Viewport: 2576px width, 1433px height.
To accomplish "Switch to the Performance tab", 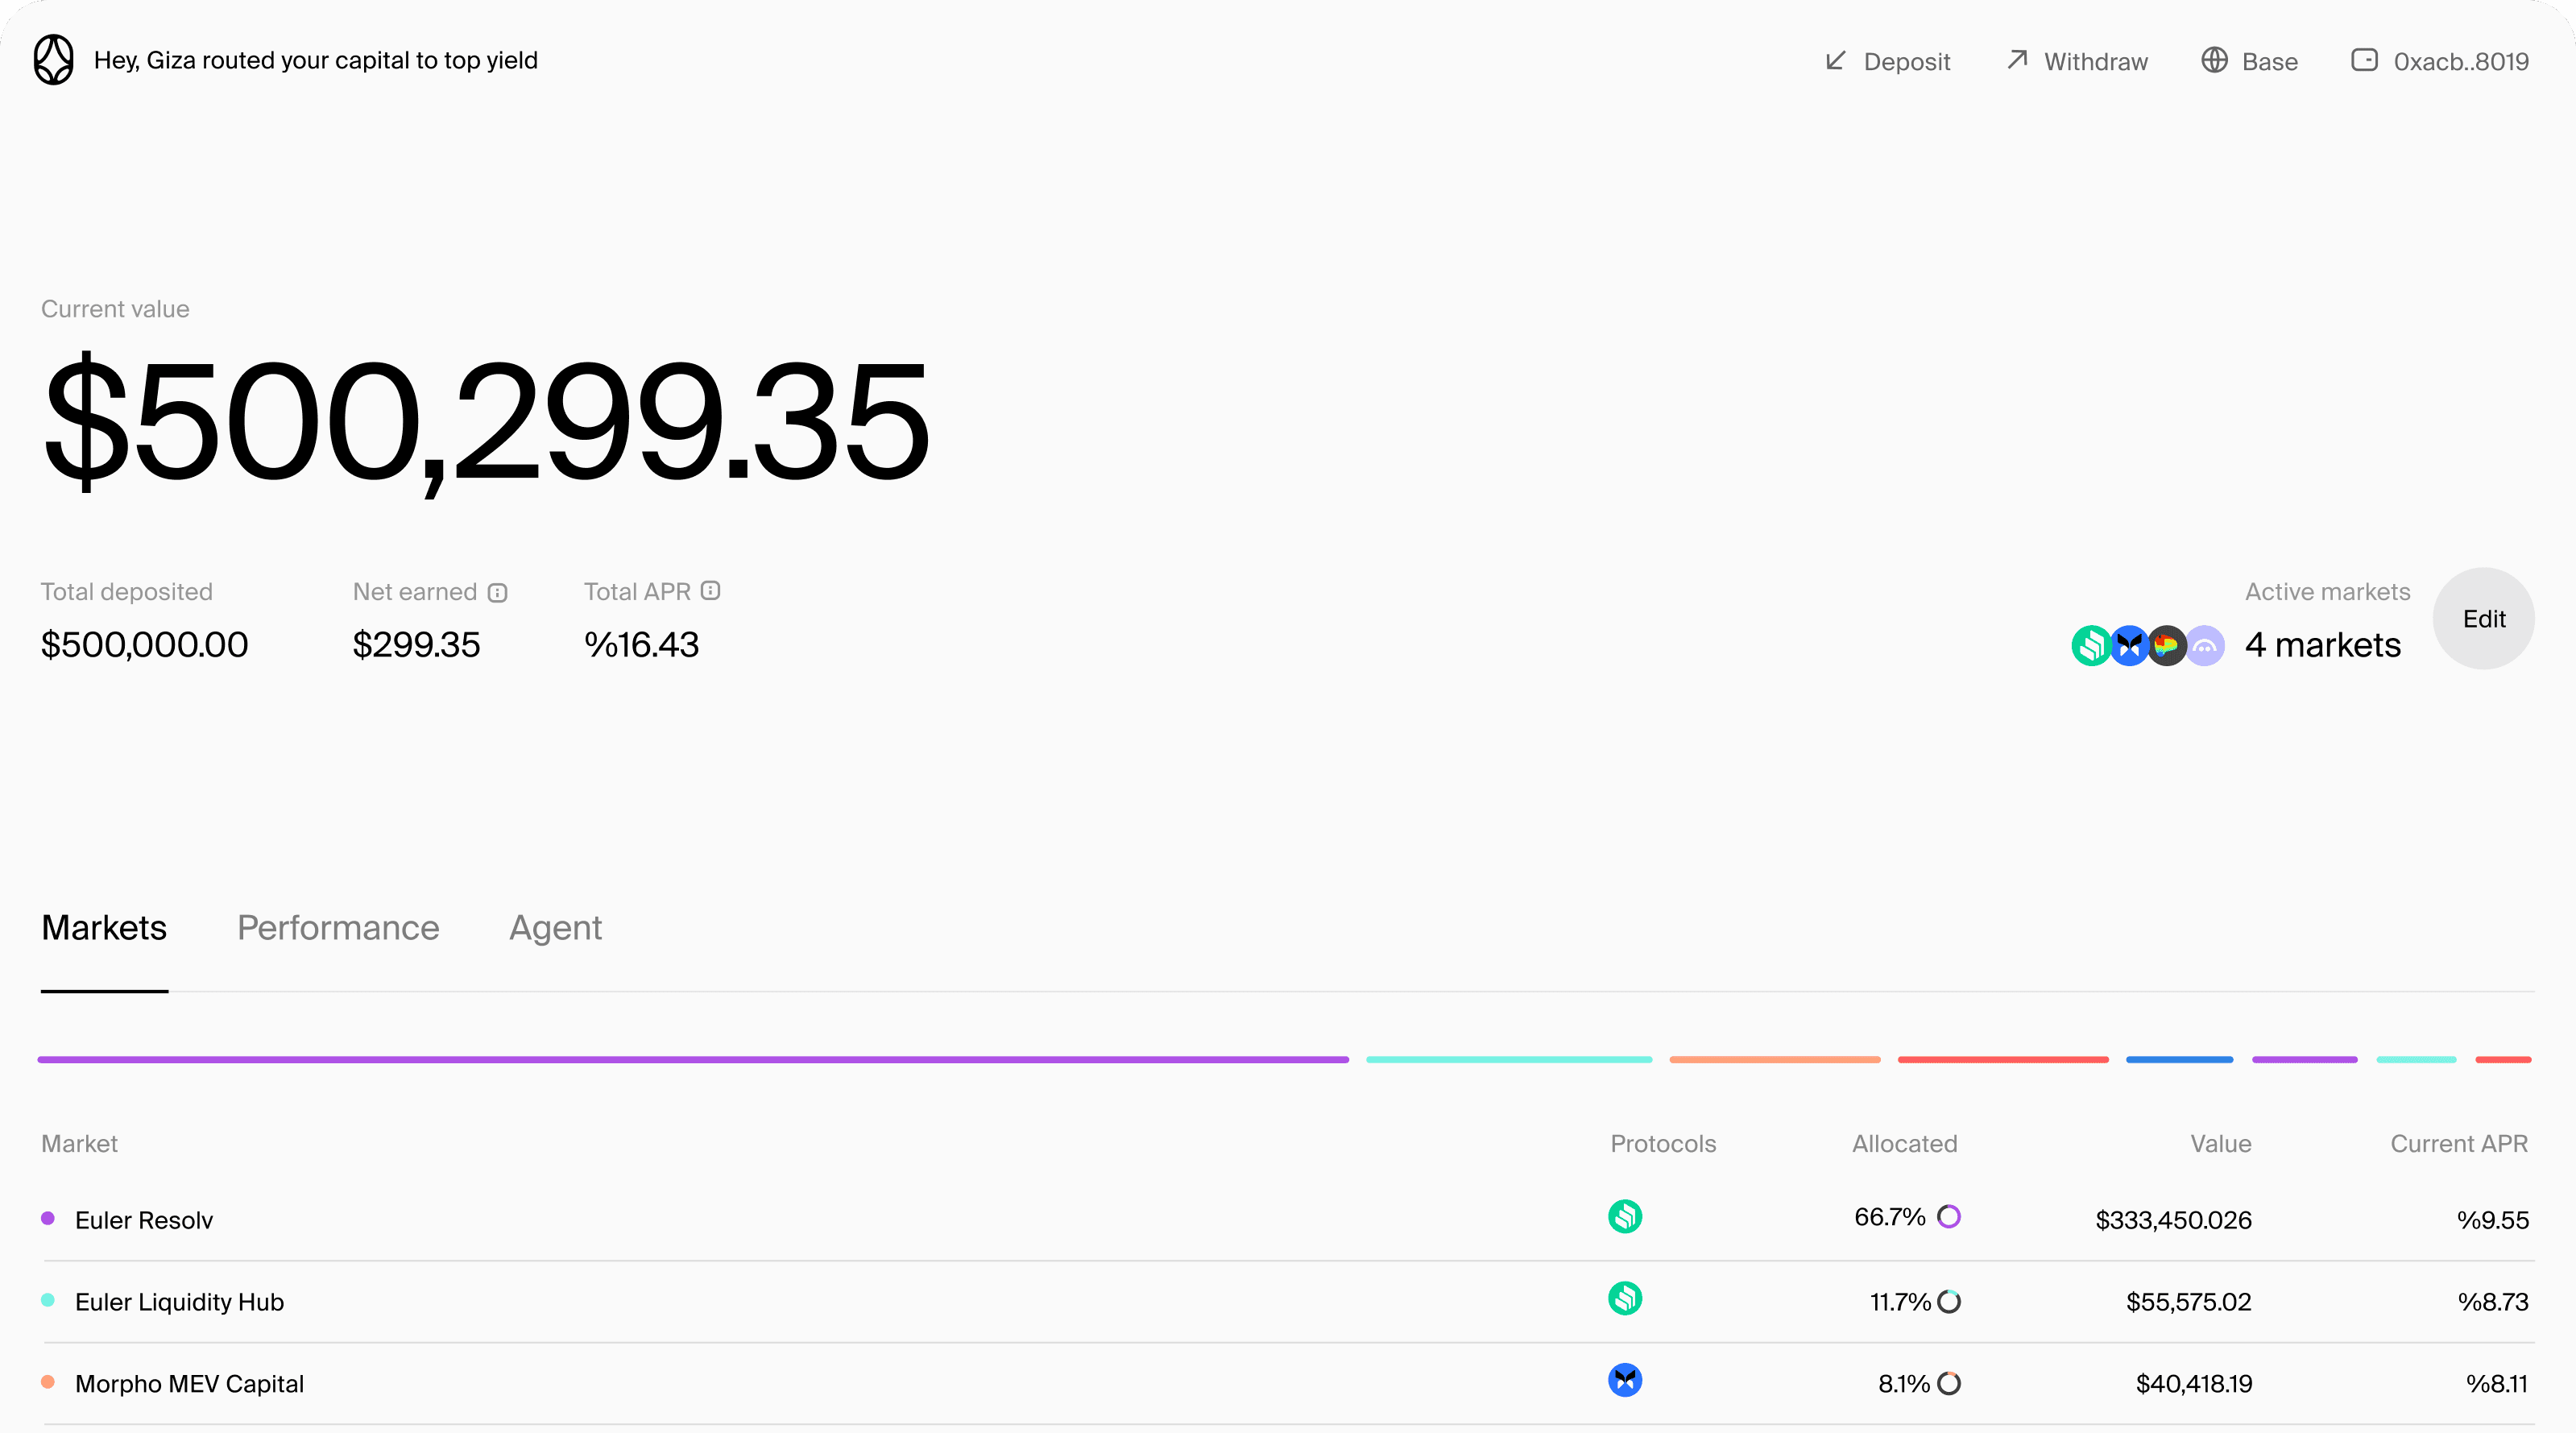I will [338, 928].
